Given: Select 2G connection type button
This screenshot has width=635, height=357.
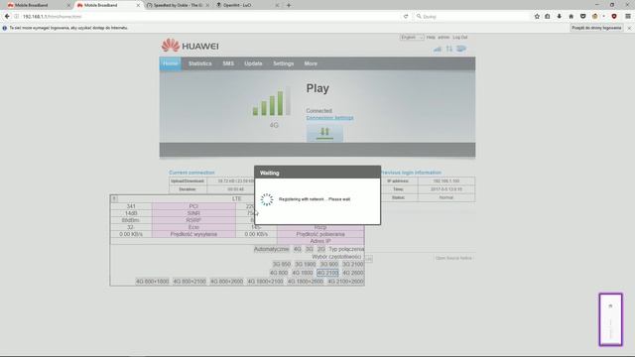Looking at the screenshot, I should tap(321, 249).
